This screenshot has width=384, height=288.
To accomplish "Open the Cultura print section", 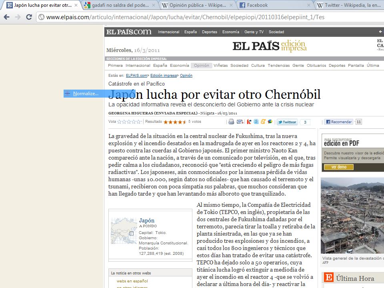I will coord(258,65).
